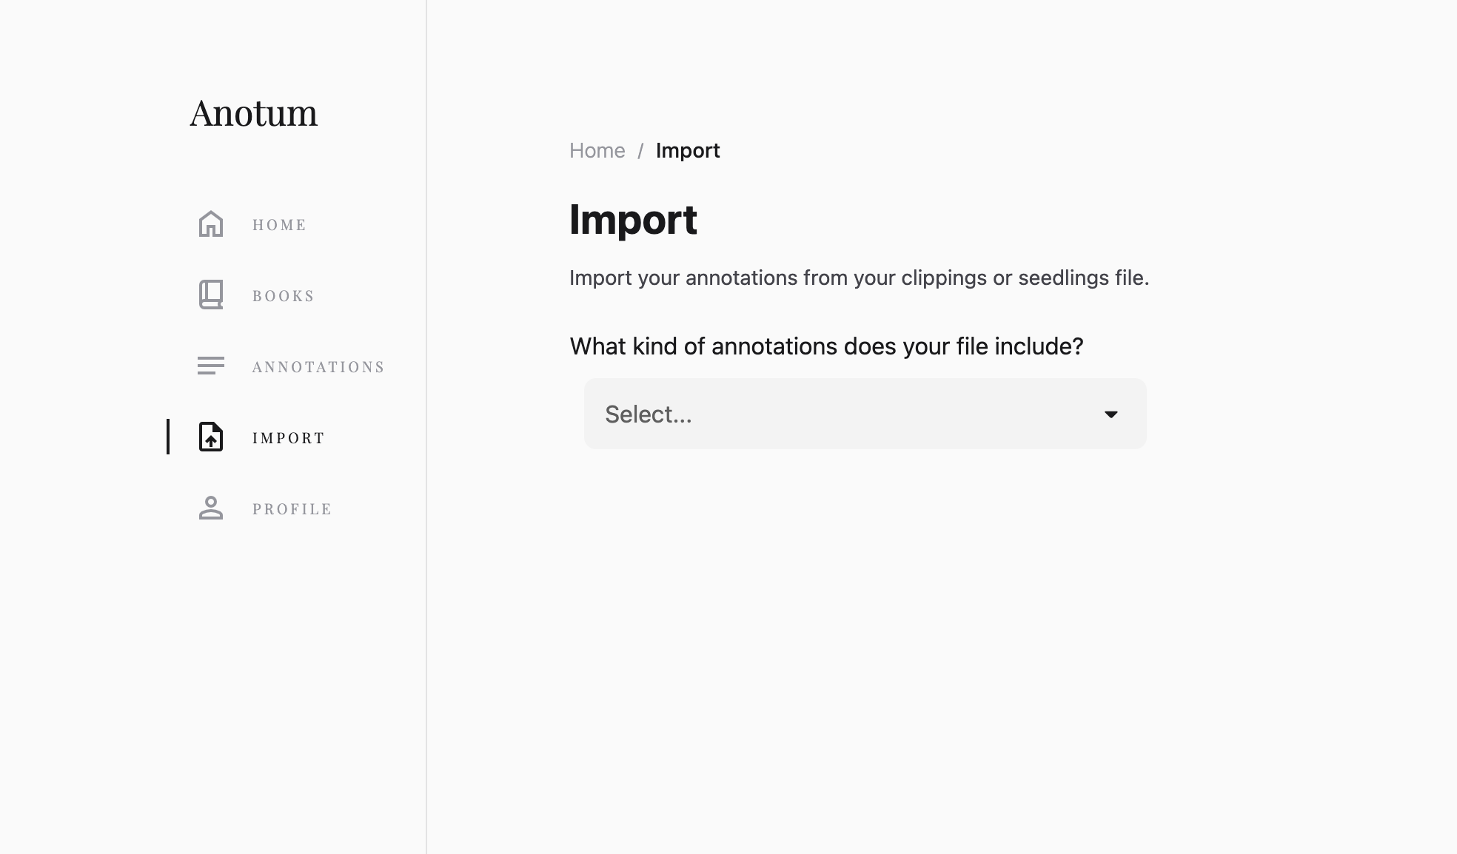Click the Annotations lines icon
This screenshot has width=1457, height=854.
[x=211, y=366]
